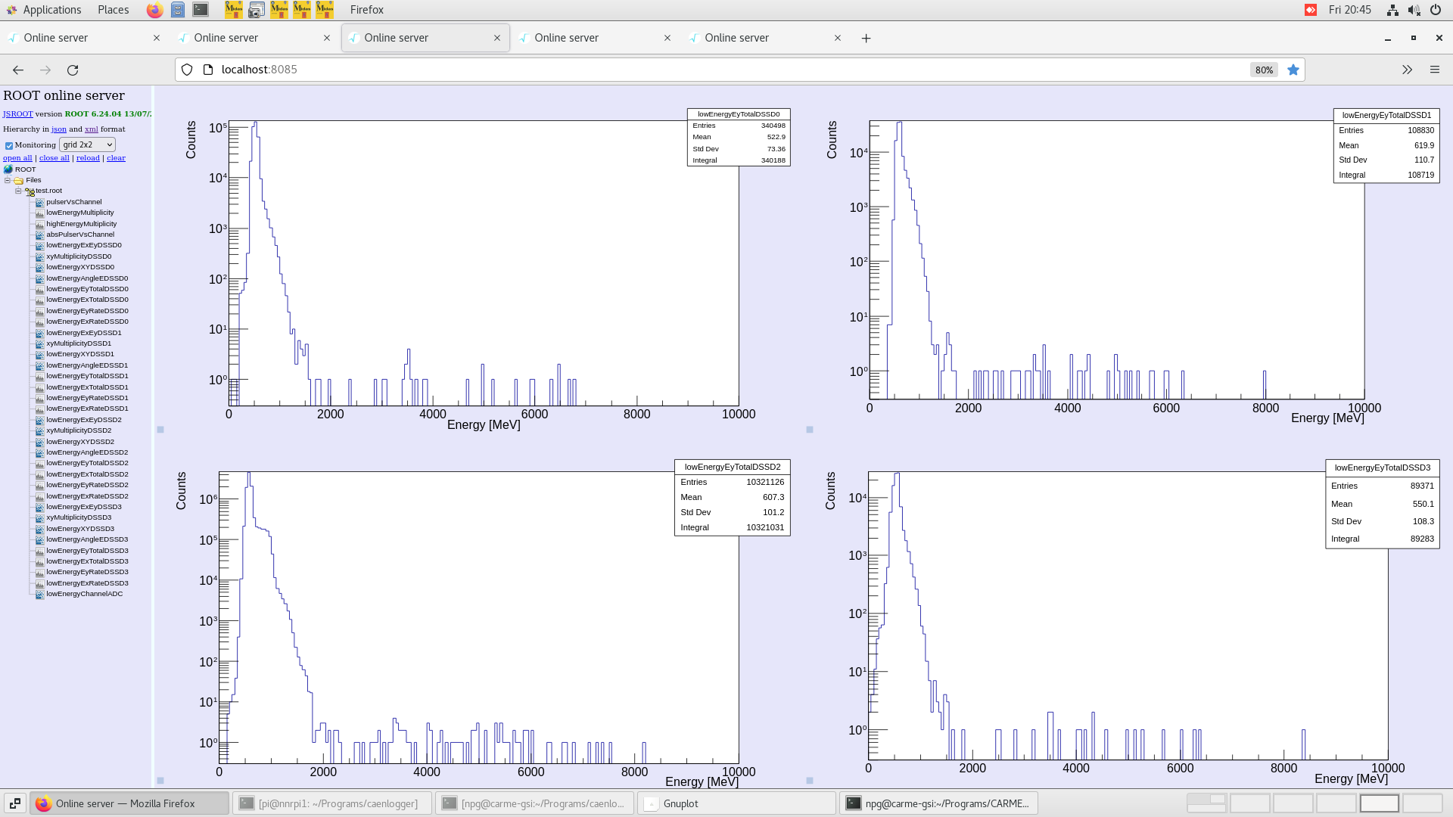Open the Places menu
Viewport: 1453px width, 817px height.
coord(113,10)
